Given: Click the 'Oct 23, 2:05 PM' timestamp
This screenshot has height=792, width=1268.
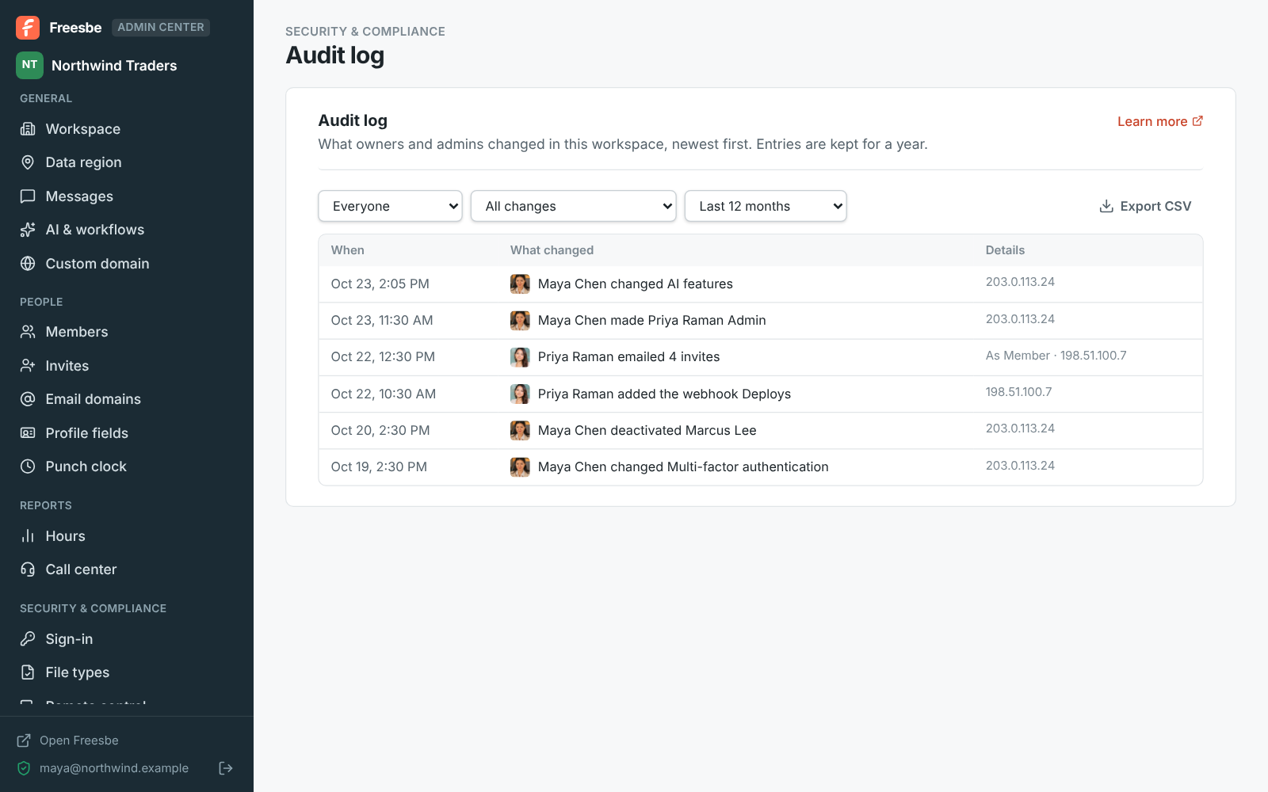Looking at the screenshot, I should point(380,284).
